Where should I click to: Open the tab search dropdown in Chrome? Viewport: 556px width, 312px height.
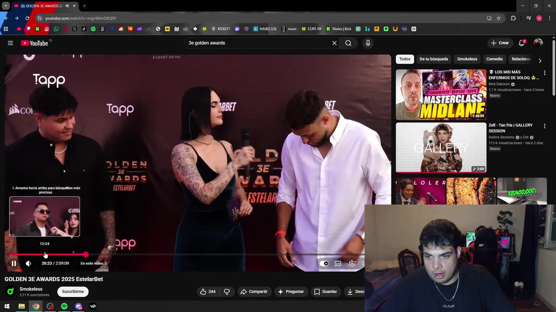point(6,6)
